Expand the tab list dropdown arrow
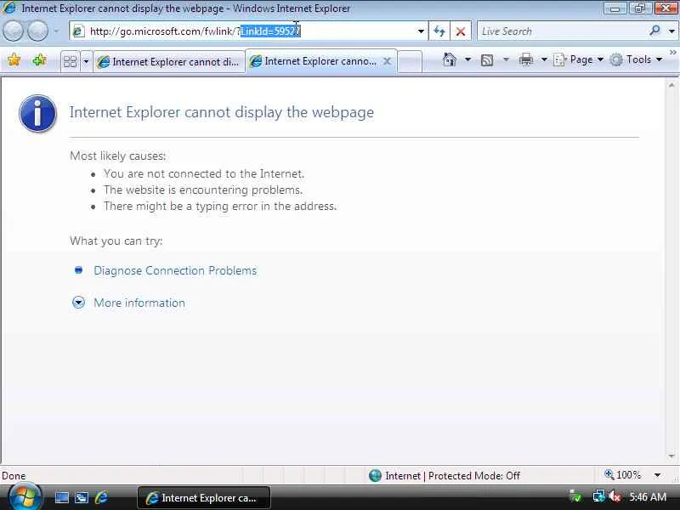The height and width of the screenshot is (510, 680). point(86,61)
